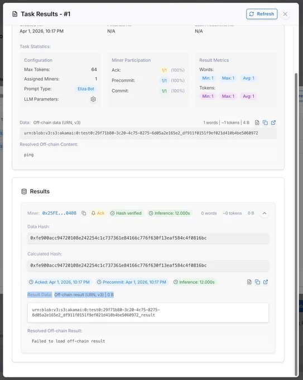Click the Ack 1/1 participation badge
This screenshot has width=303, height=380.
coord(164,70)
